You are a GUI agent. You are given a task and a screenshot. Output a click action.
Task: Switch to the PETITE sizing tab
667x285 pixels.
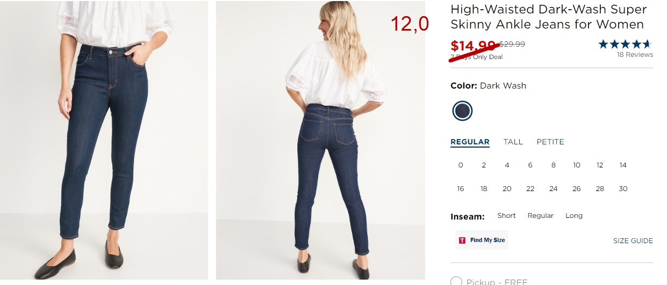pyautogui.click(x=550, y=142)
